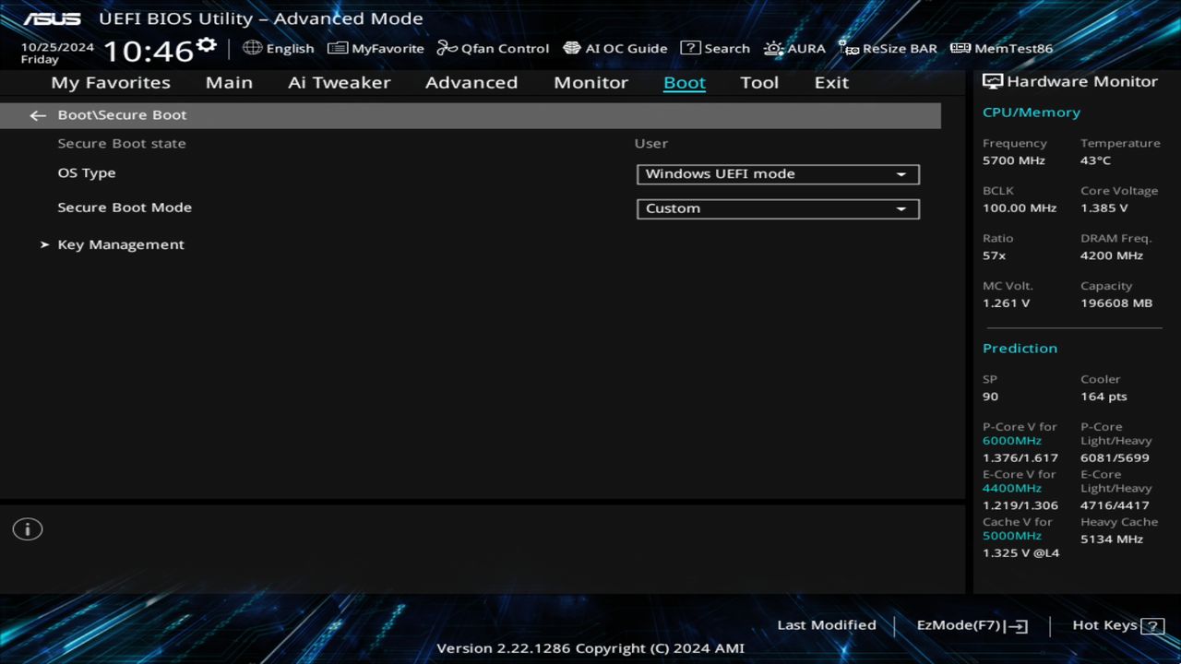Open Qfan Control from the top bar
The height and width of the screenshot is (664, 1181).
pos(493,48)
